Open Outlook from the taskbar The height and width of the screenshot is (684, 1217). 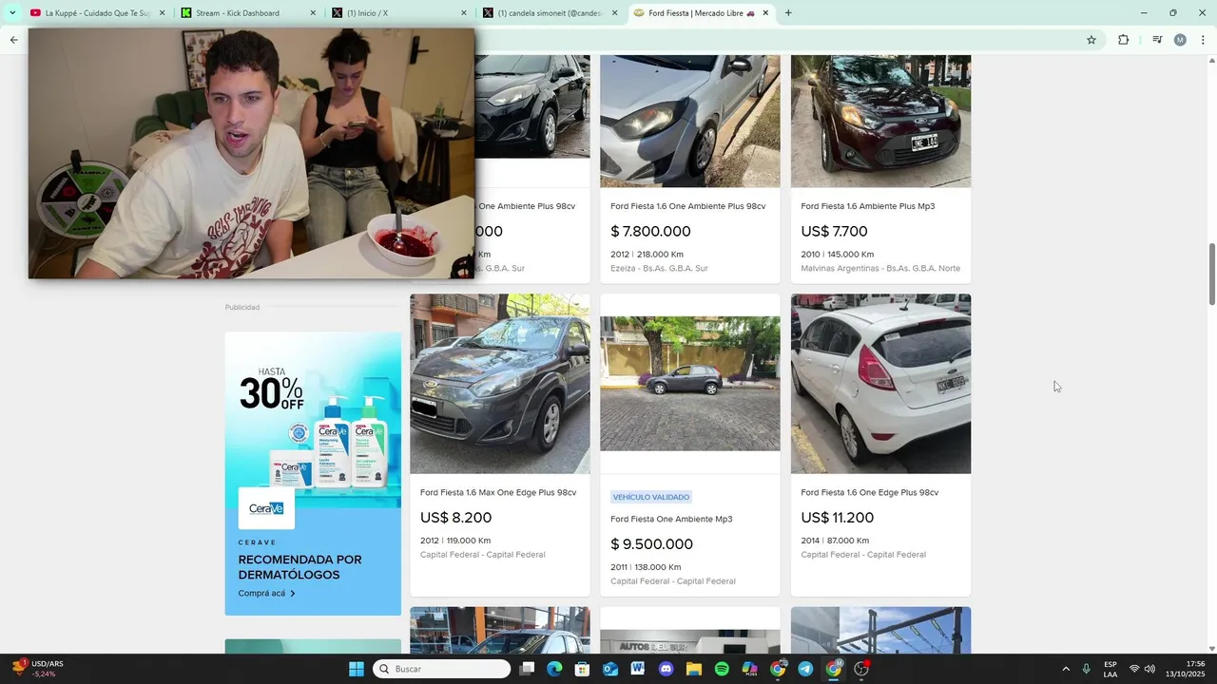coord(610,669)
